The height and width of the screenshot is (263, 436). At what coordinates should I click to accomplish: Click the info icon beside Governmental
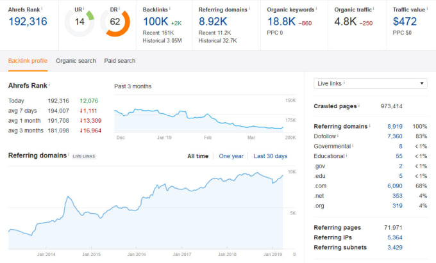click(x=353, y=145)
